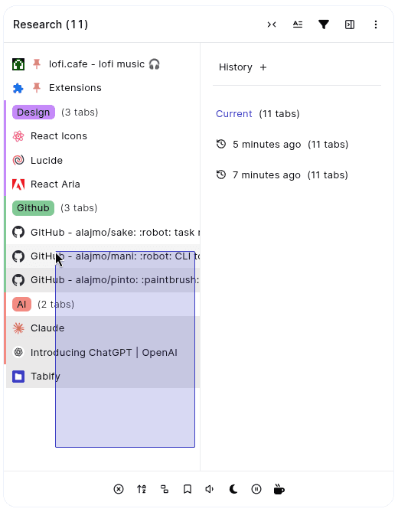
Task: Click the OpenAI favicon of ChatGPT tab
Action: (x=18, y=352)
